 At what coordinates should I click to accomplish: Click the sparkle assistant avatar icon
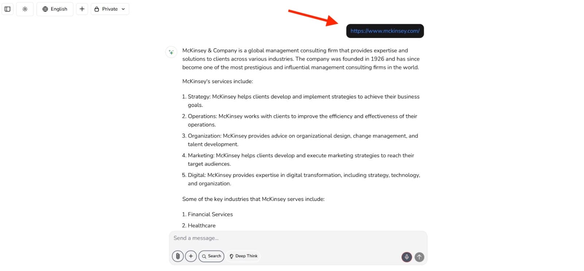point(171,52)
